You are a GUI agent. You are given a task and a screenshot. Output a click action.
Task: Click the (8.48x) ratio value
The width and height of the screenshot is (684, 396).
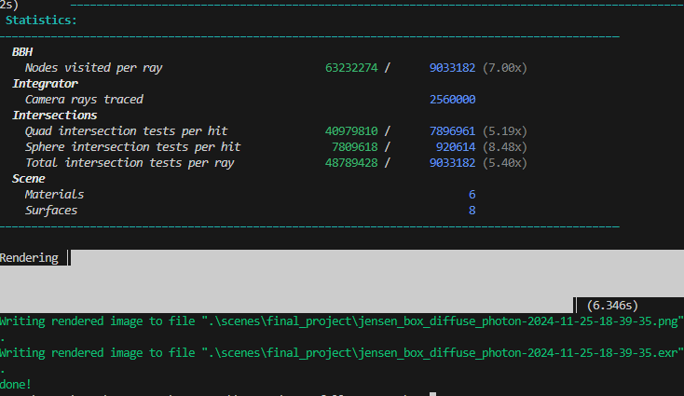tap(505, 147)
